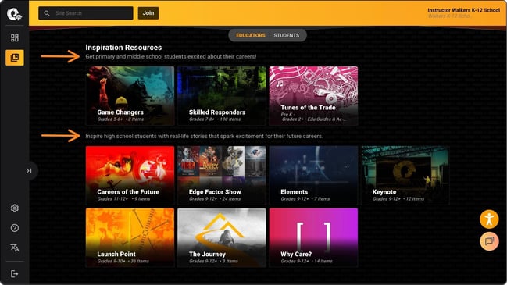Click the Join button

click(x=148, y=13)
